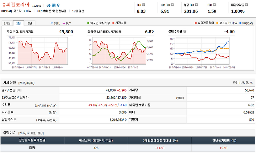Image resolution: width=256 pixels, height=153 pixels.
Task: Click the FICS 휴대폰 및 관련부품 classification
Action: [x=52, y=11]
